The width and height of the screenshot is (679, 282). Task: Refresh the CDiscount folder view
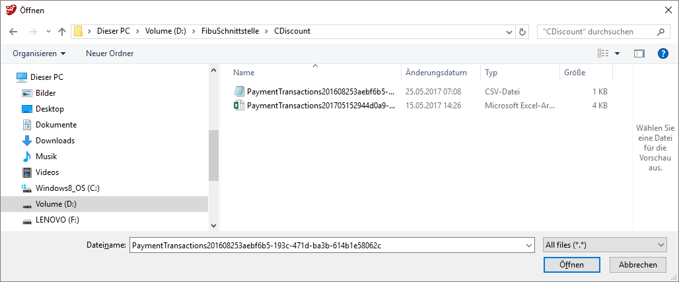[x=523, y=31]
